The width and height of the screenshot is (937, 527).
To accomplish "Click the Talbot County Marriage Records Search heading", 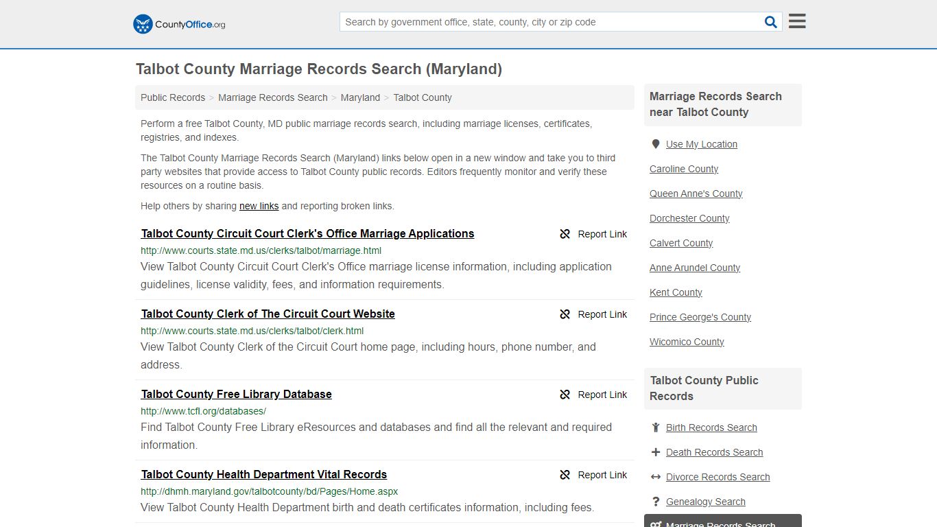I will [319, 69].
